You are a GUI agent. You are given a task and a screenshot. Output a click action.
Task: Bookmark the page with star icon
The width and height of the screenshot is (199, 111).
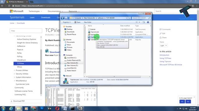click(x=193, y=6)
